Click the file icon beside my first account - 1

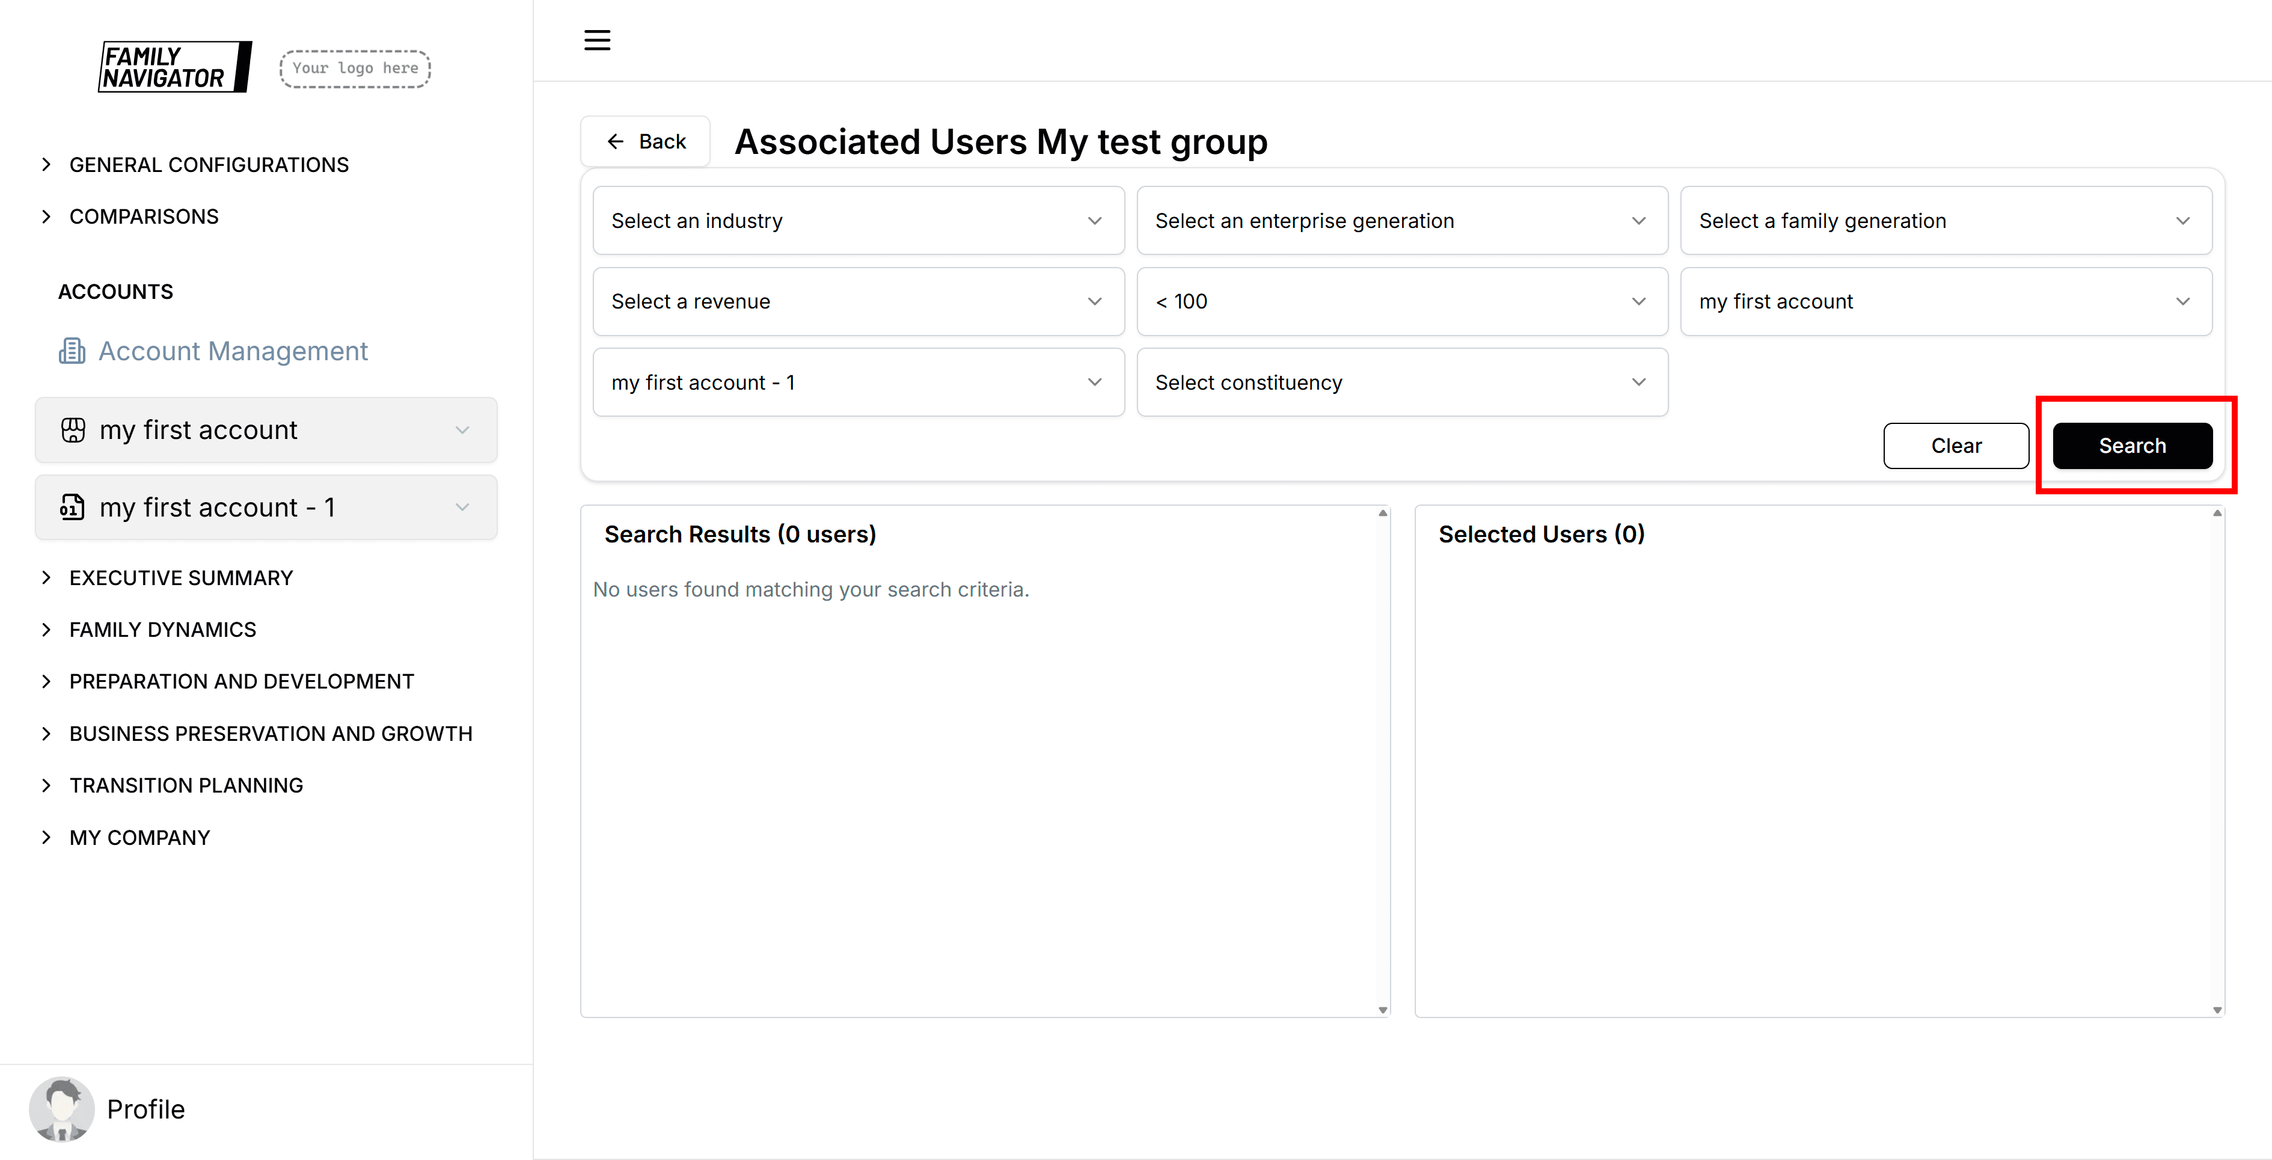[72, 507]
